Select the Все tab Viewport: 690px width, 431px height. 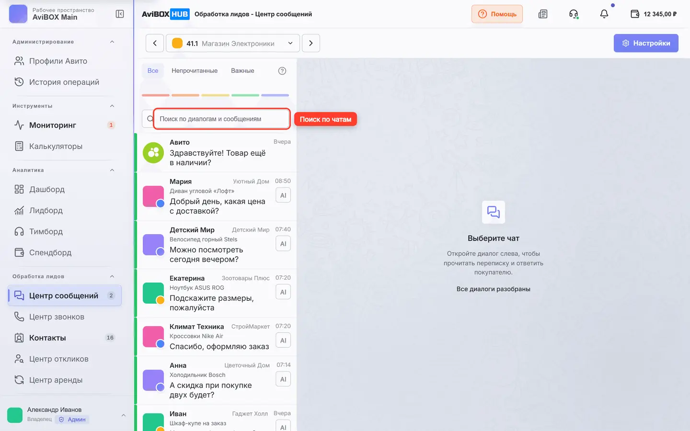click(153, 71)
